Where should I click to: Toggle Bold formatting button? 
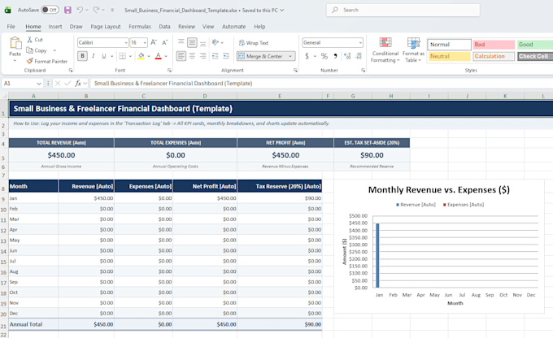82,56
